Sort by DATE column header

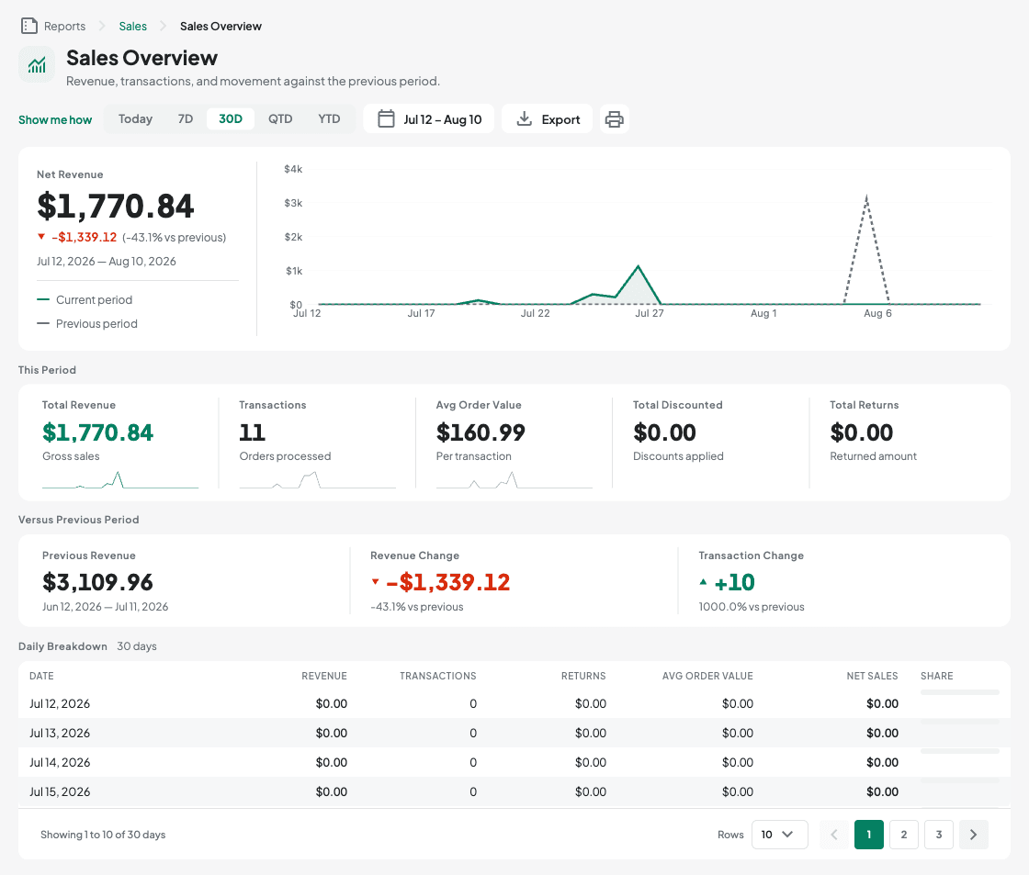coord(41,676)
